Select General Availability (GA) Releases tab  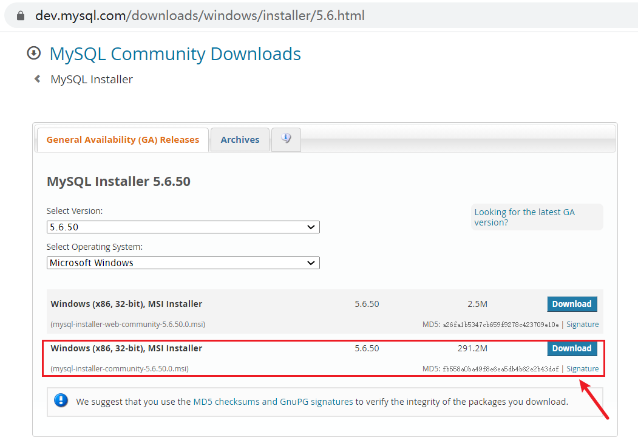tap(123, 140)
